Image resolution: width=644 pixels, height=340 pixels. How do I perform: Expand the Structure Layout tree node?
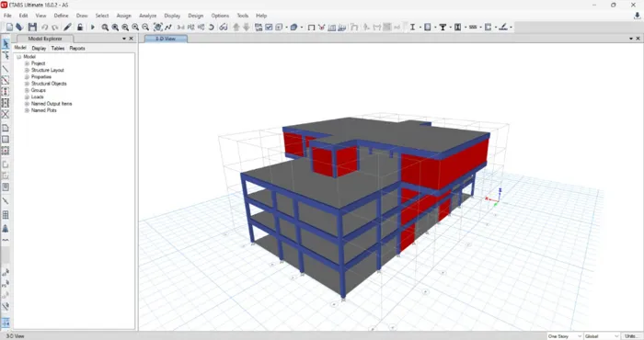[x=27, y=70]
